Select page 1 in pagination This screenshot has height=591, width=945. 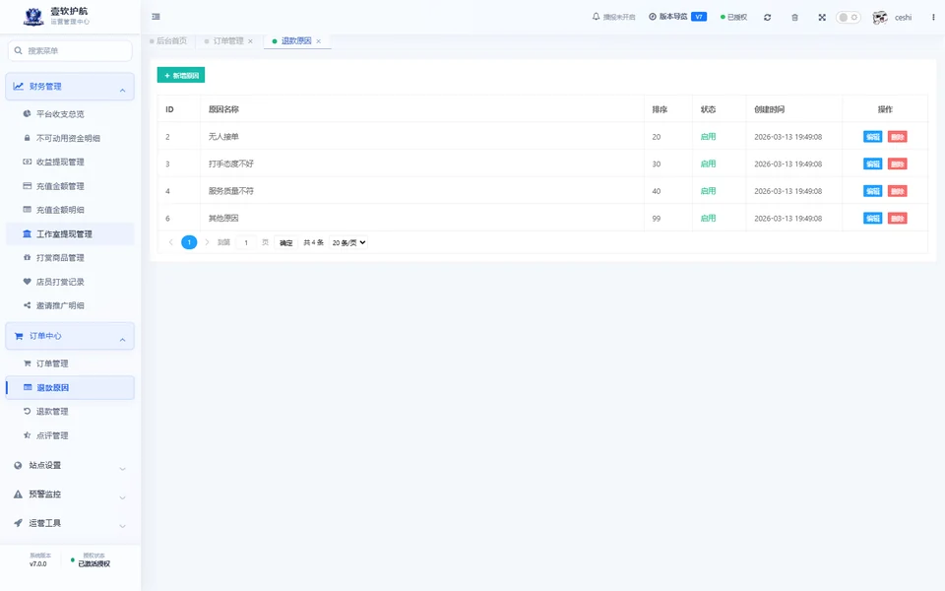click(189, 242)
